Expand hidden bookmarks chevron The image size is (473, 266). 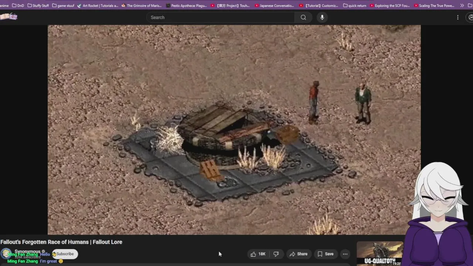(x=462, y=6)
